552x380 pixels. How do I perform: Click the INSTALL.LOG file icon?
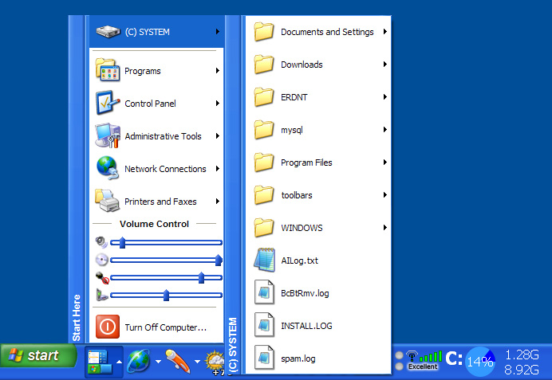[x=264, y=325]
